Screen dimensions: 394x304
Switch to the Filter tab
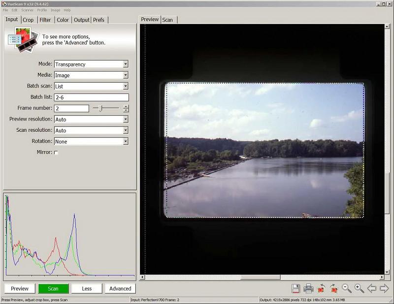tap(45, 20)
